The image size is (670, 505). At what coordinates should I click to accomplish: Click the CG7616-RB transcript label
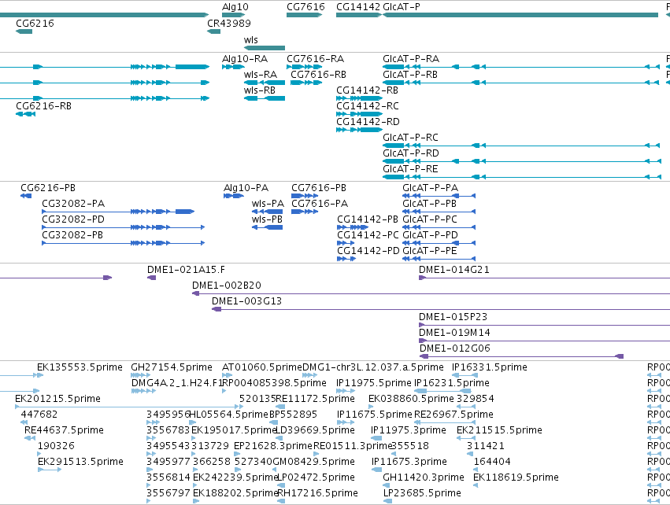click(318, 74)
